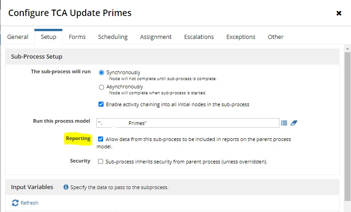The height and width of the screenshot is (212, 351).
Task: Switch to the Escalations tab
Action: (199, 37)
